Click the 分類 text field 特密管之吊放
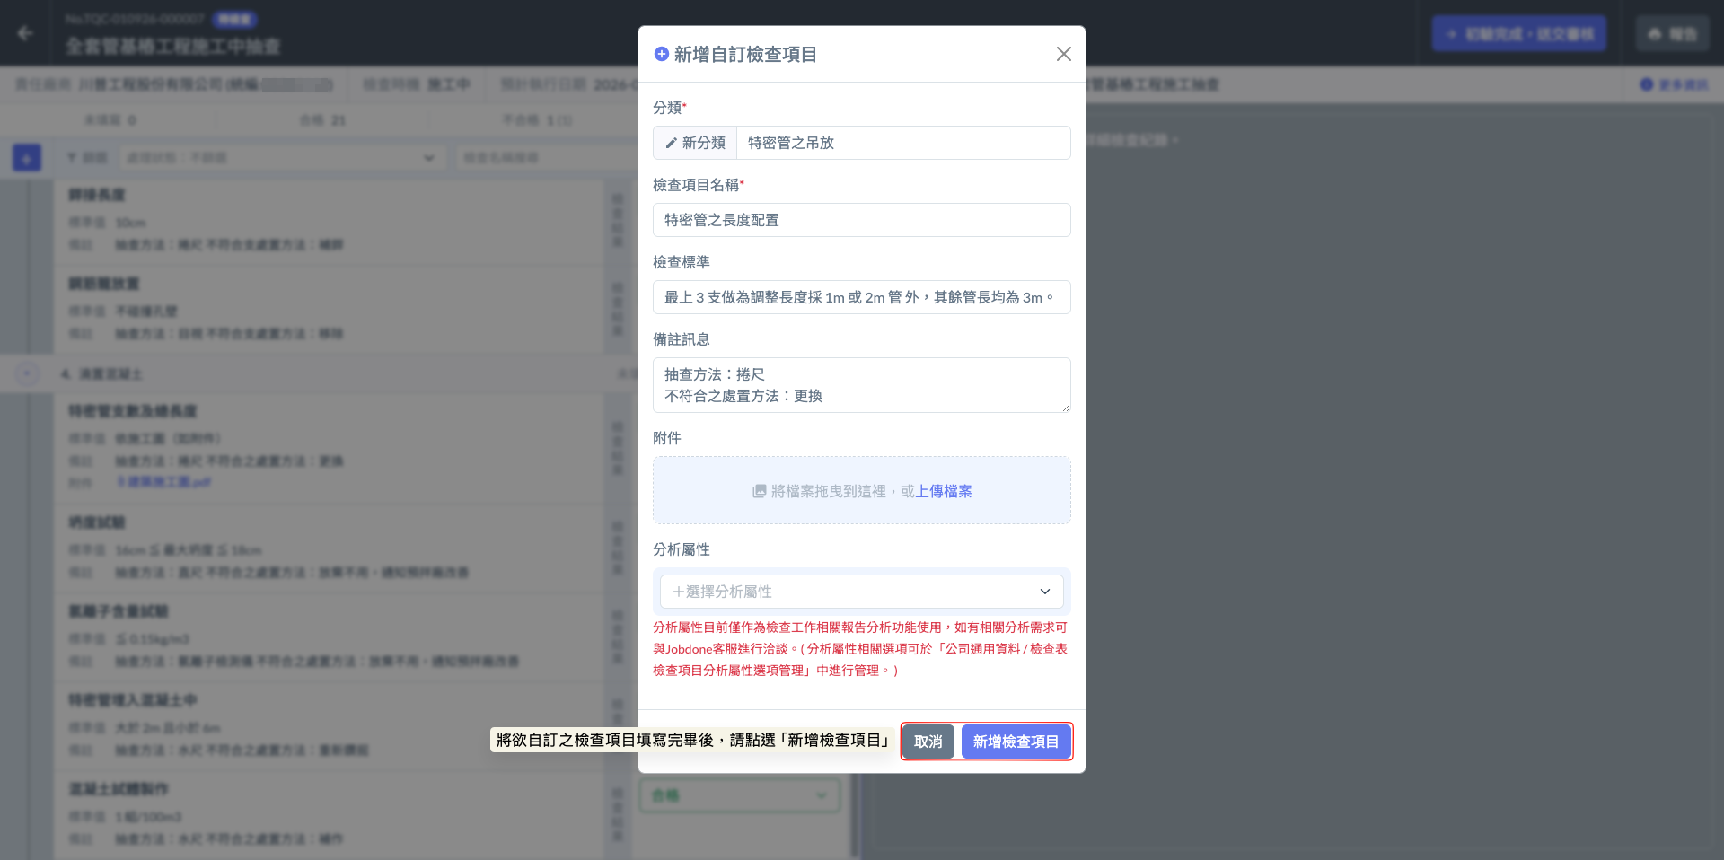This screenshot has height=860, width=1724. (902, 143)
